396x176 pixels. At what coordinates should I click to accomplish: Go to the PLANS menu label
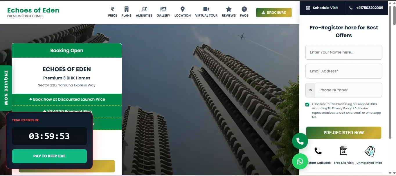(x=127, y=15)
